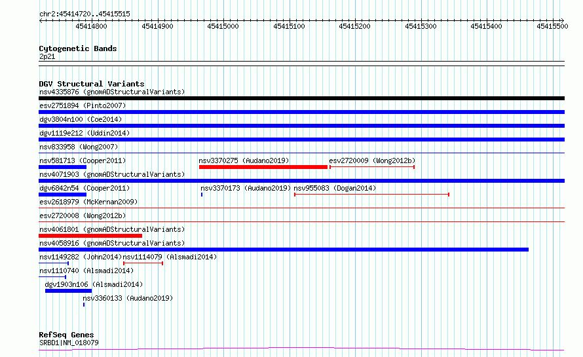Click nsv4071903 gnomAD variant label
Image resolution: width=583 pixels, height=357 pixels.
point(112,174)
